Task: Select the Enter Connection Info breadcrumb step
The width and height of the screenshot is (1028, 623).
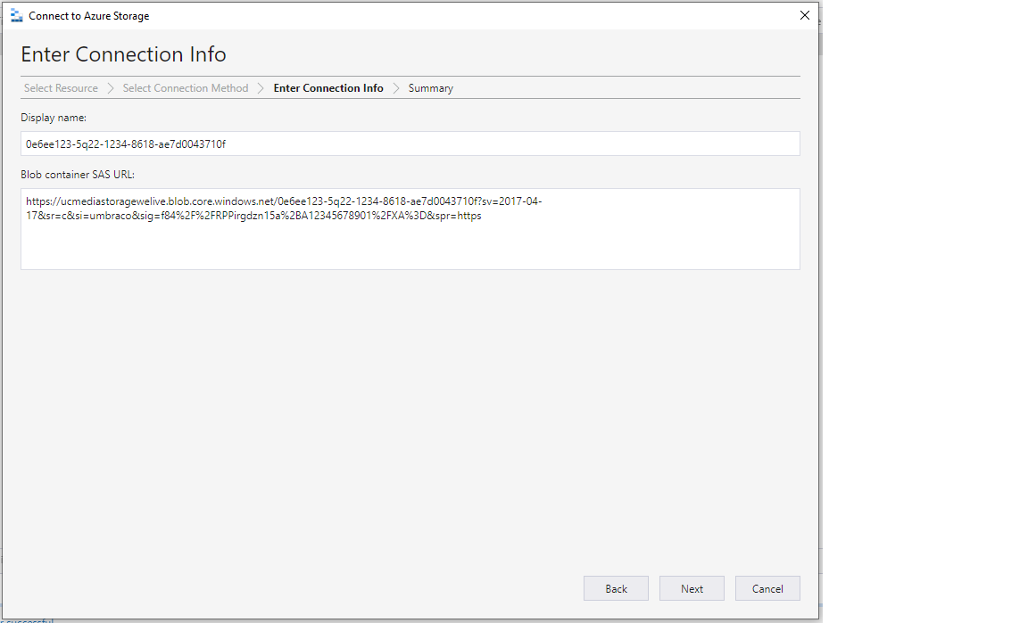Action: 328,88
